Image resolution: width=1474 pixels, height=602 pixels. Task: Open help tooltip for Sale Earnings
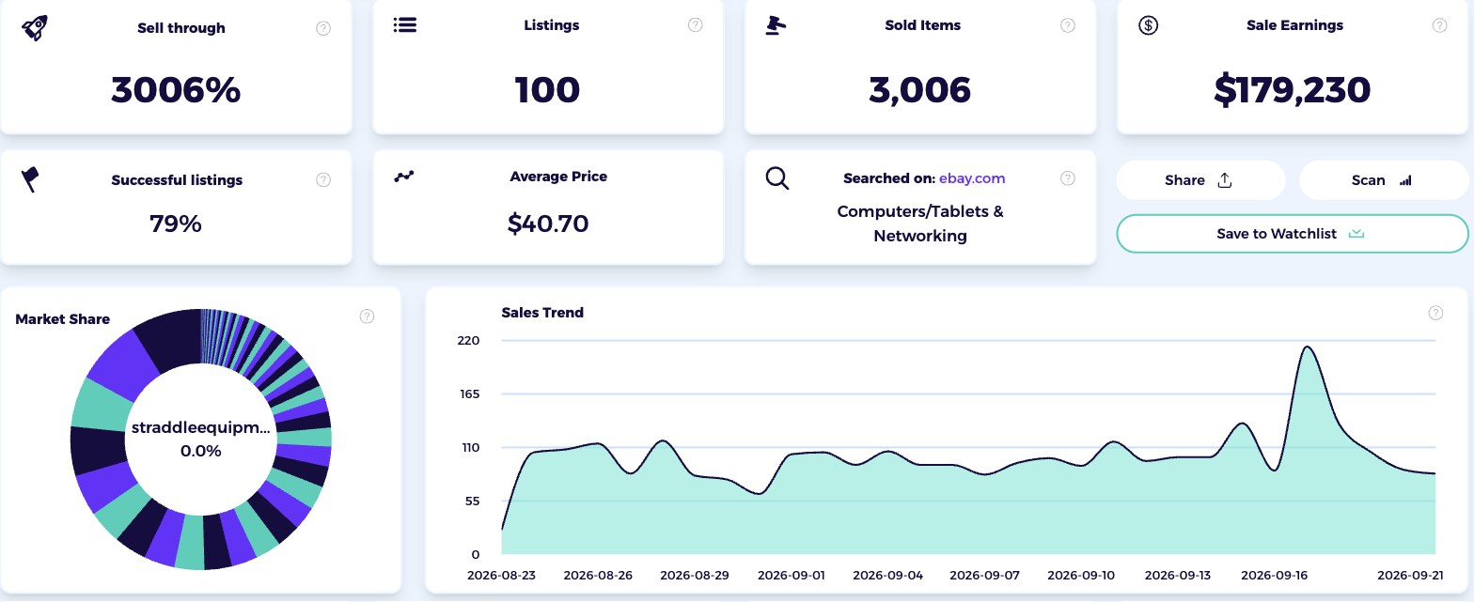coord(1440,25)
